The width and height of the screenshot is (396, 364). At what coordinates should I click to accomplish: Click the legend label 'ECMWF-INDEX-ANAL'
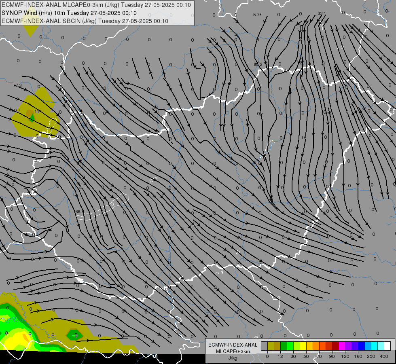(x=233, y=345)
